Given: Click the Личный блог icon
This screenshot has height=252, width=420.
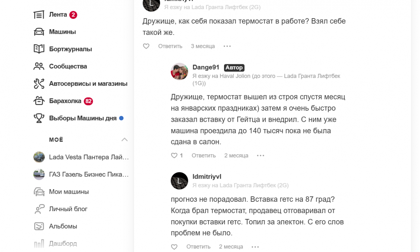Looking at the screenshot, I should pos(39,209).
